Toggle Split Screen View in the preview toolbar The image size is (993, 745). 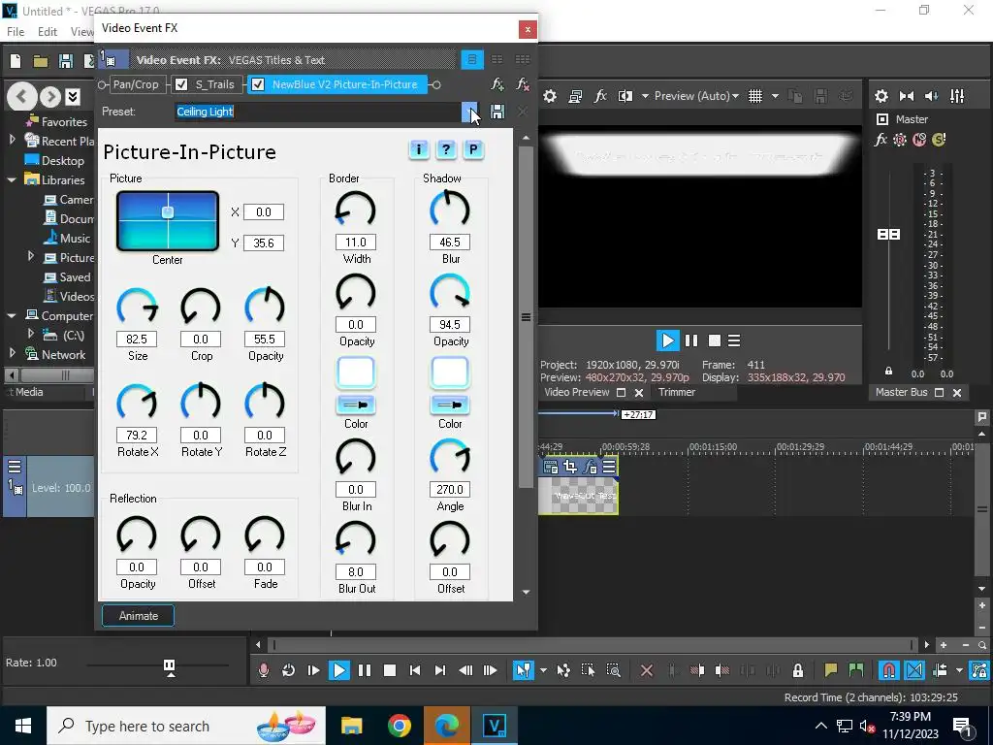pyautogui.click(x=625, y=96)
